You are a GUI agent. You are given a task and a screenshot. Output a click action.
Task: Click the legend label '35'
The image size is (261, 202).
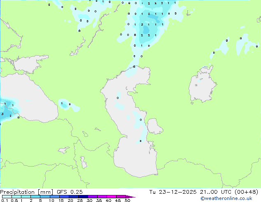click(99, 200)
